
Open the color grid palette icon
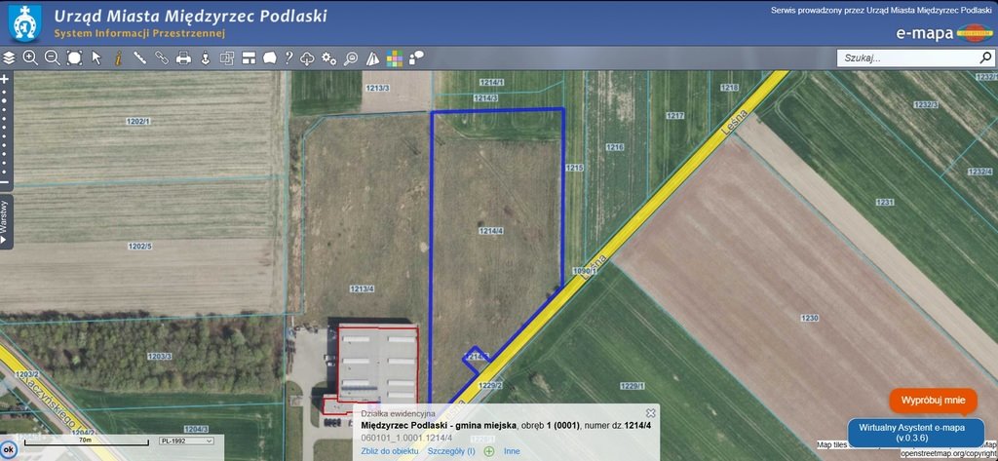pos(395,58)
